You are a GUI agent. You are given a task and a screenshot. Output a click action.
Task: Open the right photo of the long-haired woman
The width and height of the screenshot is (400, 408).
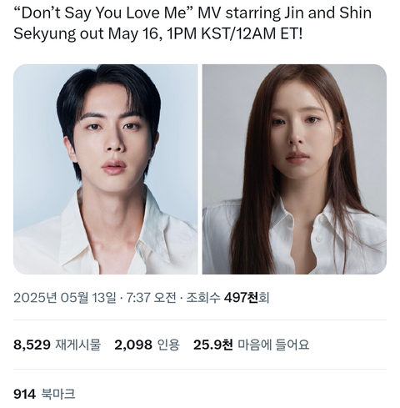(294, 169)
